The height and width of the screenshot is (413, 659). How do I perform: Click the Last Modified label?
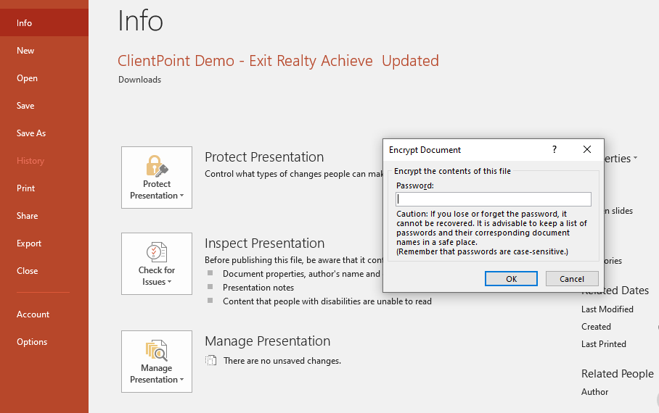click(607, 309)
